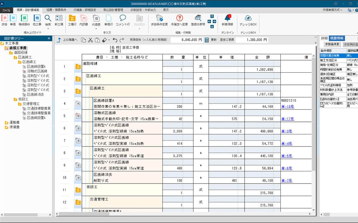This screenshot has width=358, height=223.
Task: Open link 単-18号
Action: click(x=288, y=107)
